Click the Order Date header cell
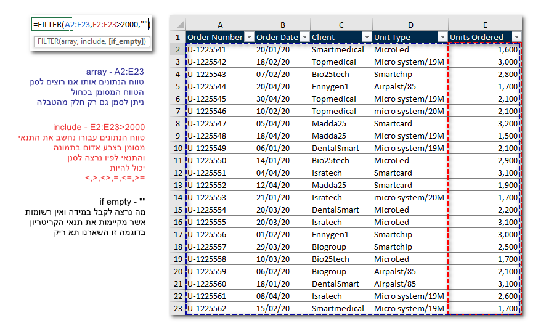This screenshot has width=538, height=331. 282,37
